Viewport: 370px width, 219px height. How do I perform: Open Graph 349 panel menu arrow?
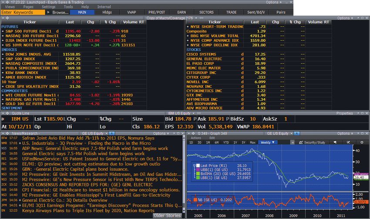tap(188, 134)
